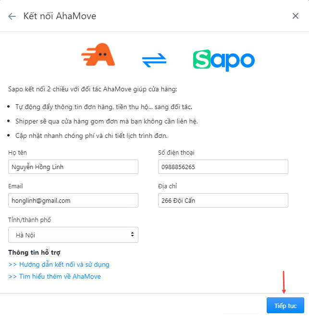Open the Tìm hiểu thêm về AhaMove link
309x320 pixels.
coord(54,276)
